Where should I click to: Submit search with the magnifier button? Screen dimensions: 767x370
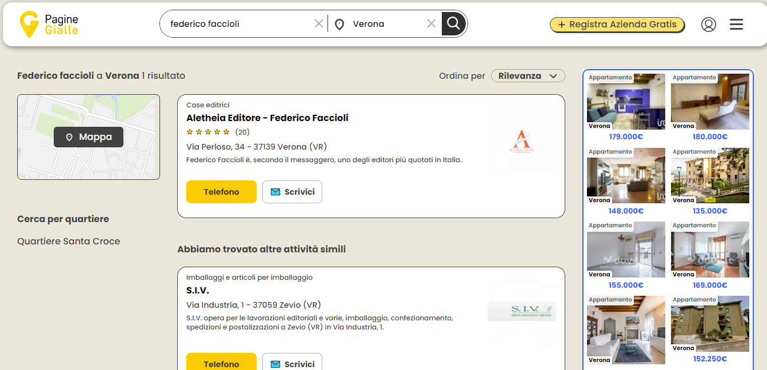coord(454,23)
